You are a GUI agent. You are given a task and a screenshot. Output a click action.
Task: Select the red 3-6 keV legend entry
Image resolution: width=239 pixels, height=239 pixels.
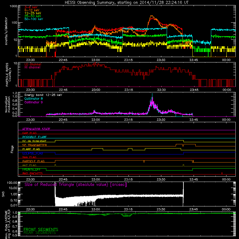coord(31,7)
